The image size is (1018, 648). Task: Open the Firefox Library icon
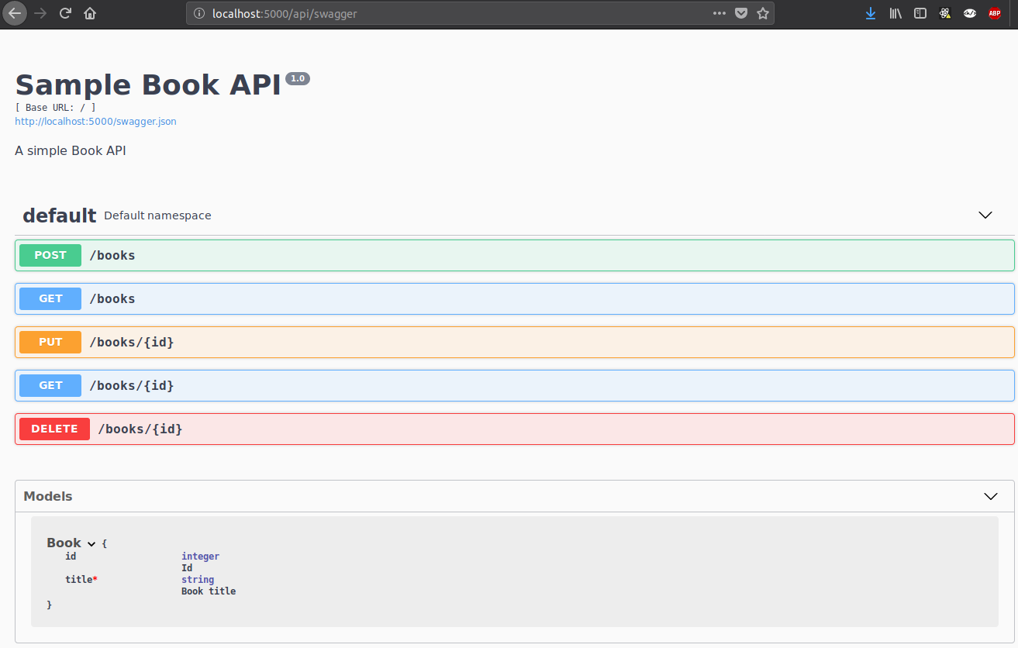895,13
